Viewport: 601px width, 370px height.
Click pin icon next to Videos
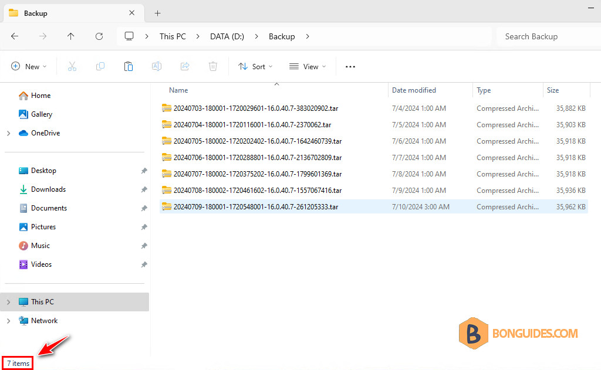pos(144,264)
